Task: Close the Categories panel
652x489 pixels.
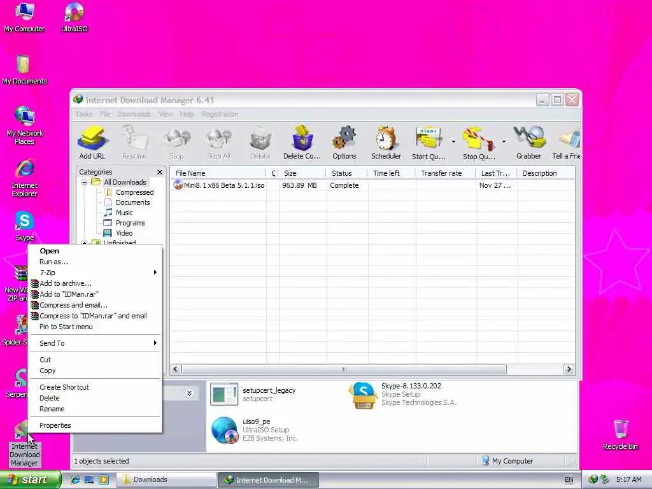Action: [160, 172]
